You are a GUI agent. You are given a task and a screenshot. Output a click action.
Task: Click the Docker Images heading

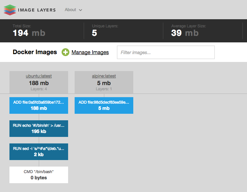tap(35, 52)
